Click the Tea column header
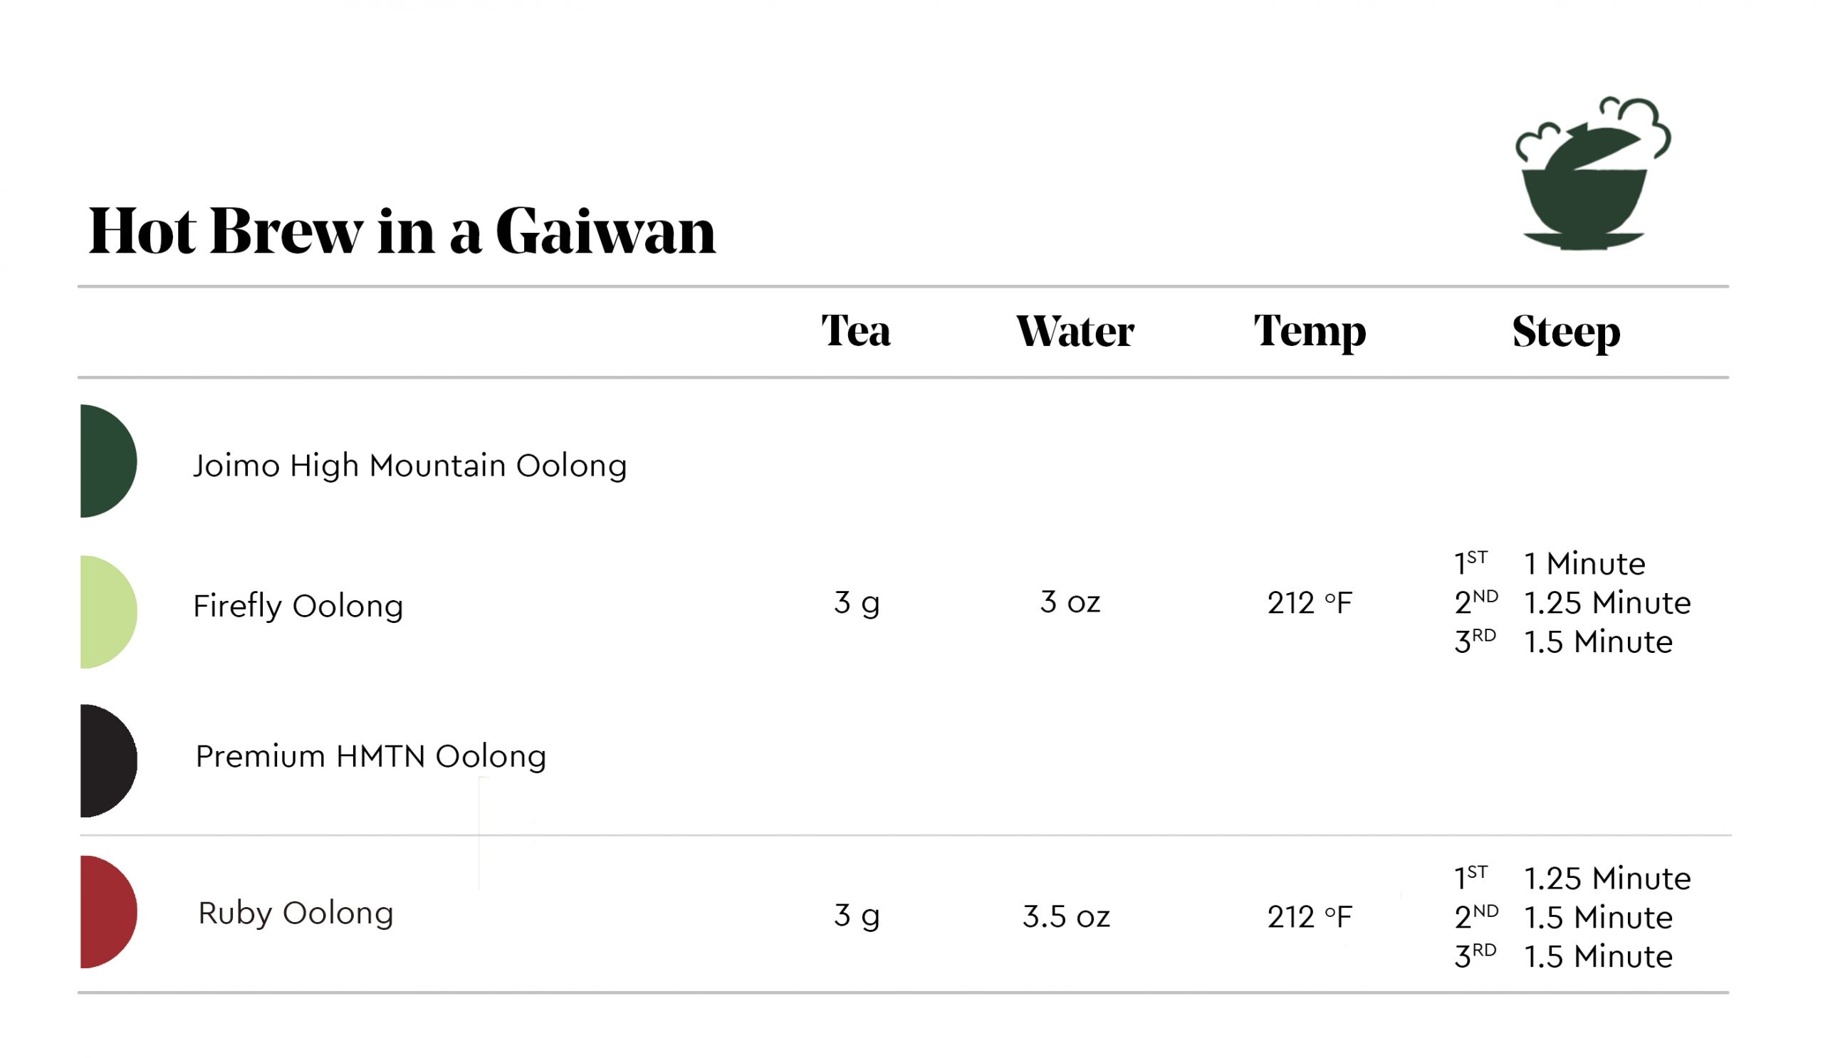The width and height of the screenshot is (1823, 1058). coord(856,331)
